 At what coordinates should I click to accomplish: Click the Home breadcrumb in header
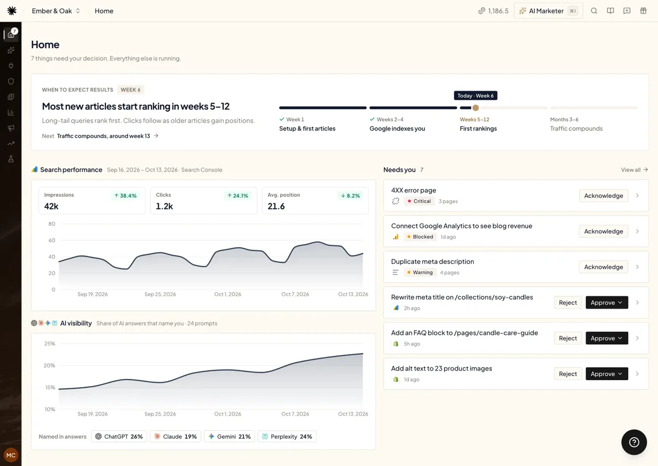point(104,11)
